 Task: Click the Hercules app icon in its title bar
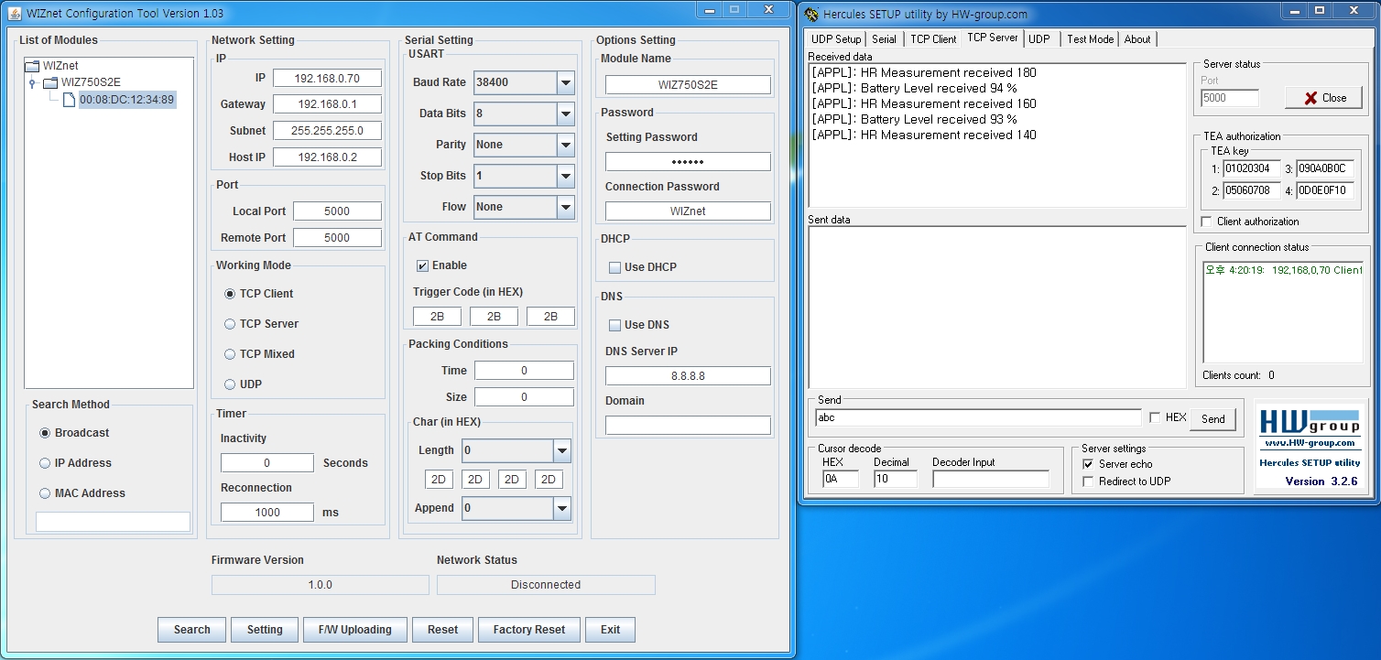811,14
